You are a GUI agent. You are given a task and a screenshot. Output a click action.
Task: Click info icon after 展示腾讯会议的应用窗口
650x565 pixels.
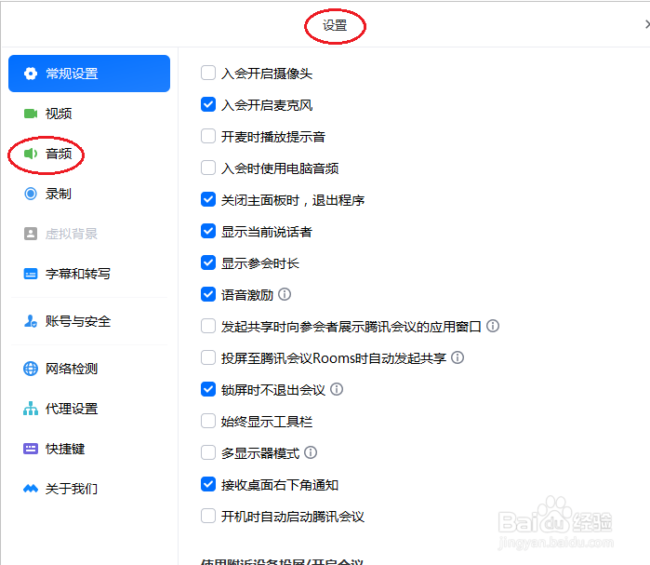(x=493, y=326)
